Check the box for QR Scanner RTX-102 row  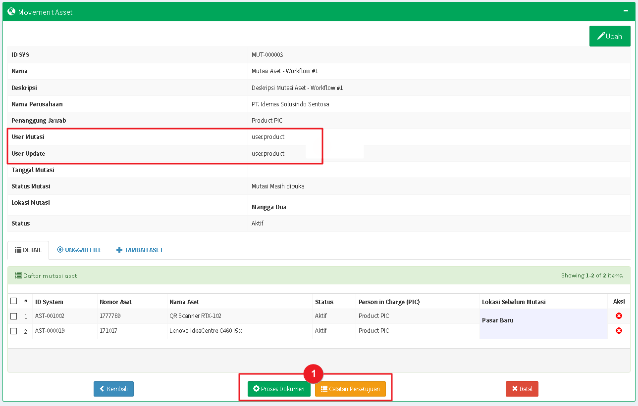tap(14, 316)
